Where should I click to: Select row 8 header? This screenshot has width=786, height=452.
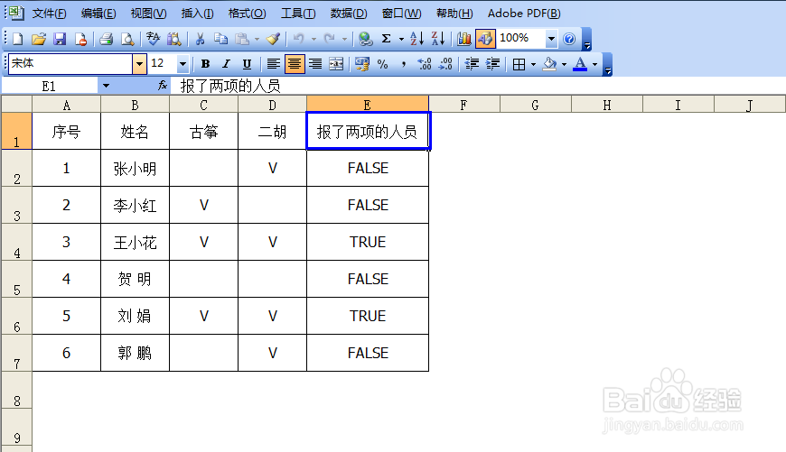pos(16,391)
